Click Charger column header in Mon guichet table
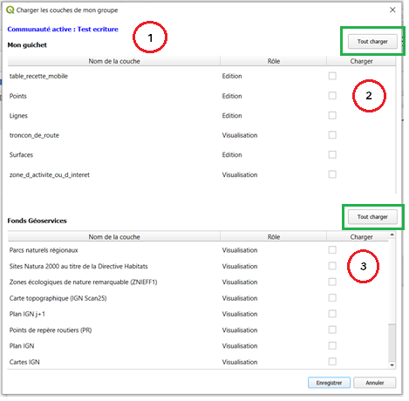Screen dimensions: 409x401 coord(361,61)
